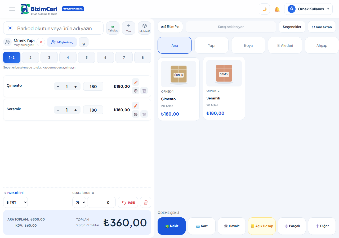The image size is (339, 238).
Task: Decrease Seramik quantity with minus
Action: [58, 110]
